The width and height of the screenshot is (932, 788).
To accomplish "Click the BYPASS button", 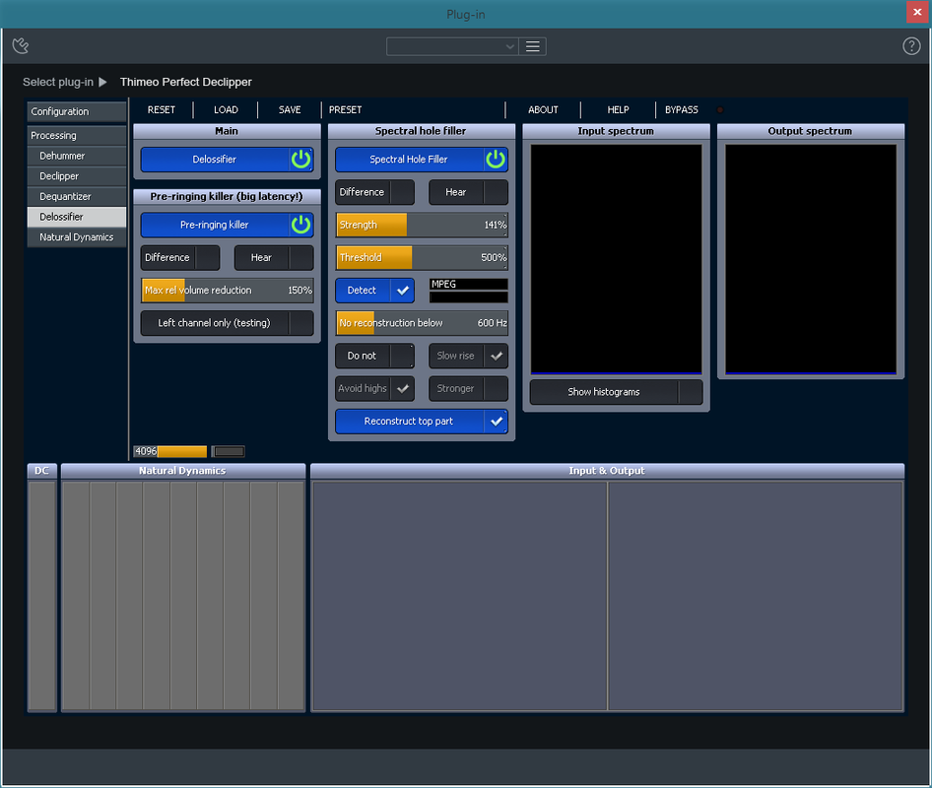I will (681, 110).
